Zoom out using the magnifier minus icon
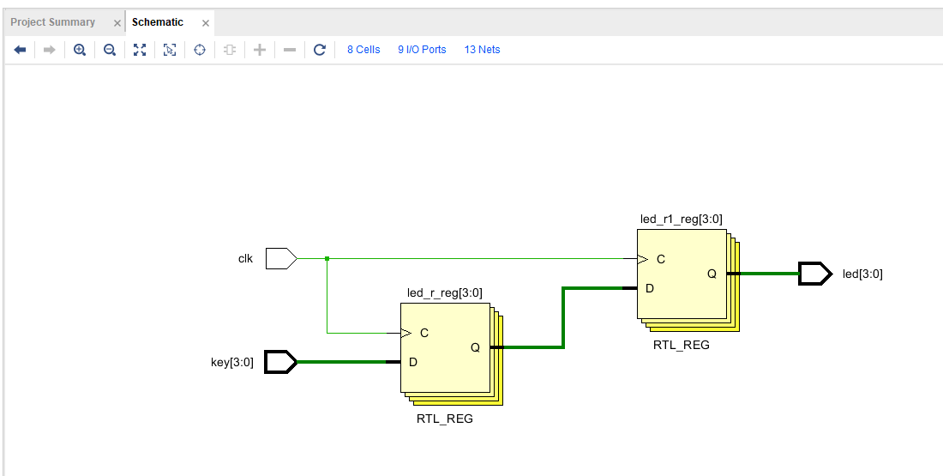Screen dimensions: 943x476 coord(110,50)
